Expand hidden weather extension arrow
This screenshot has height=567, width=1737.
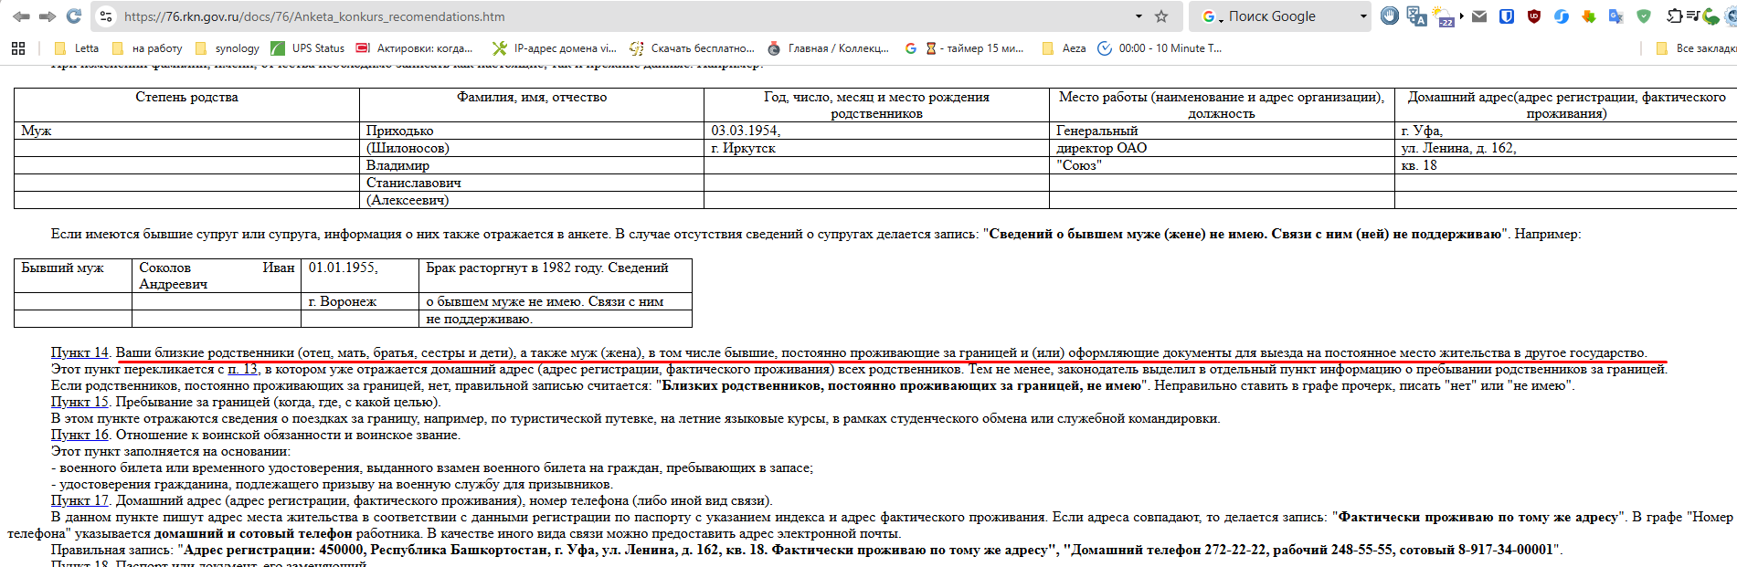pyautogui.click(x=1462, y=16)
